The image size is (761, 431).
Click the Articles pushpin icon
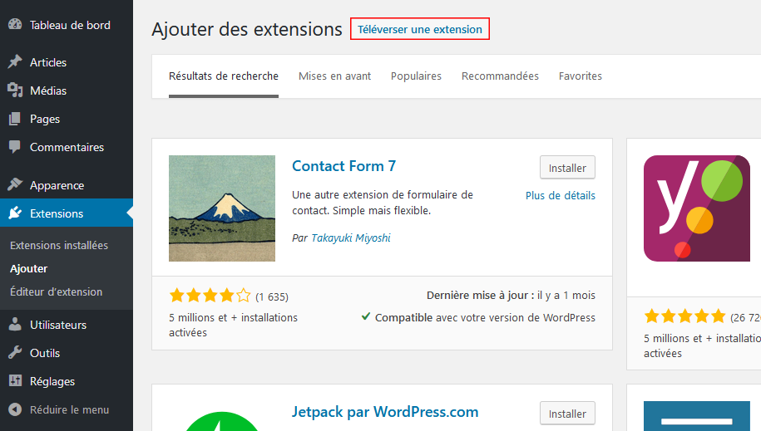15,62
